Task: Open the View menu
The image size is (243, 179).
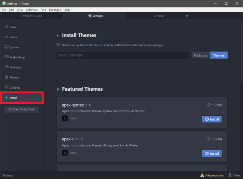Action: point(20,10)
